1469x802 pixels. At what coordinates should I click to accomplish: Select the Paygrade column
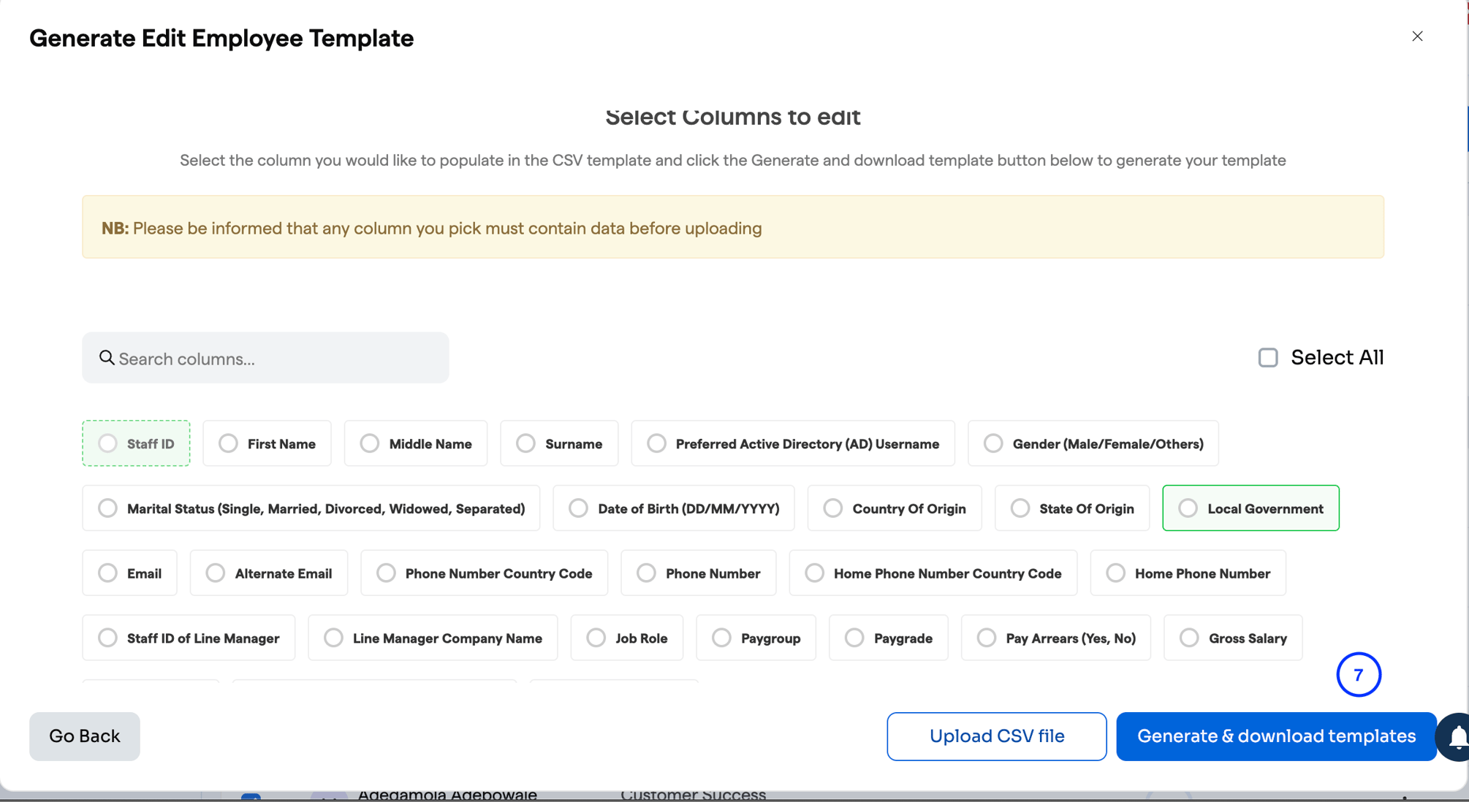889,638
